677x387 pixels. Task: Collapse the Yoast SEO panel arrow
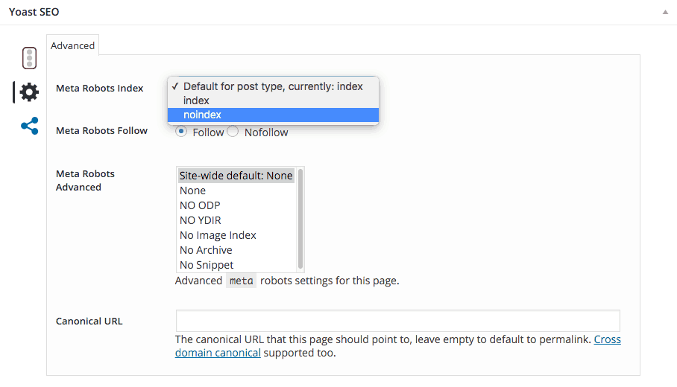[x=664, y=13]
